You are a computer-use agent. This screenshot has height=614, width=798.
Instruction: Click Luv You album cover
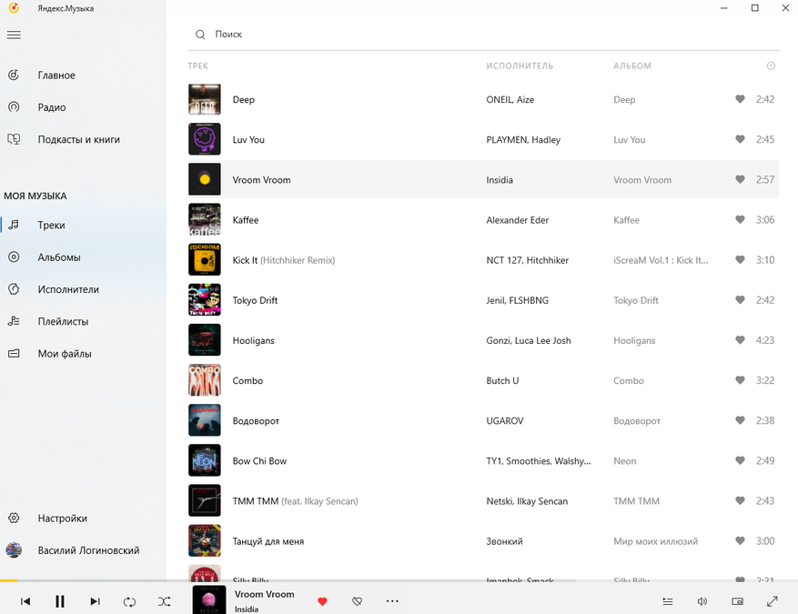205,139
